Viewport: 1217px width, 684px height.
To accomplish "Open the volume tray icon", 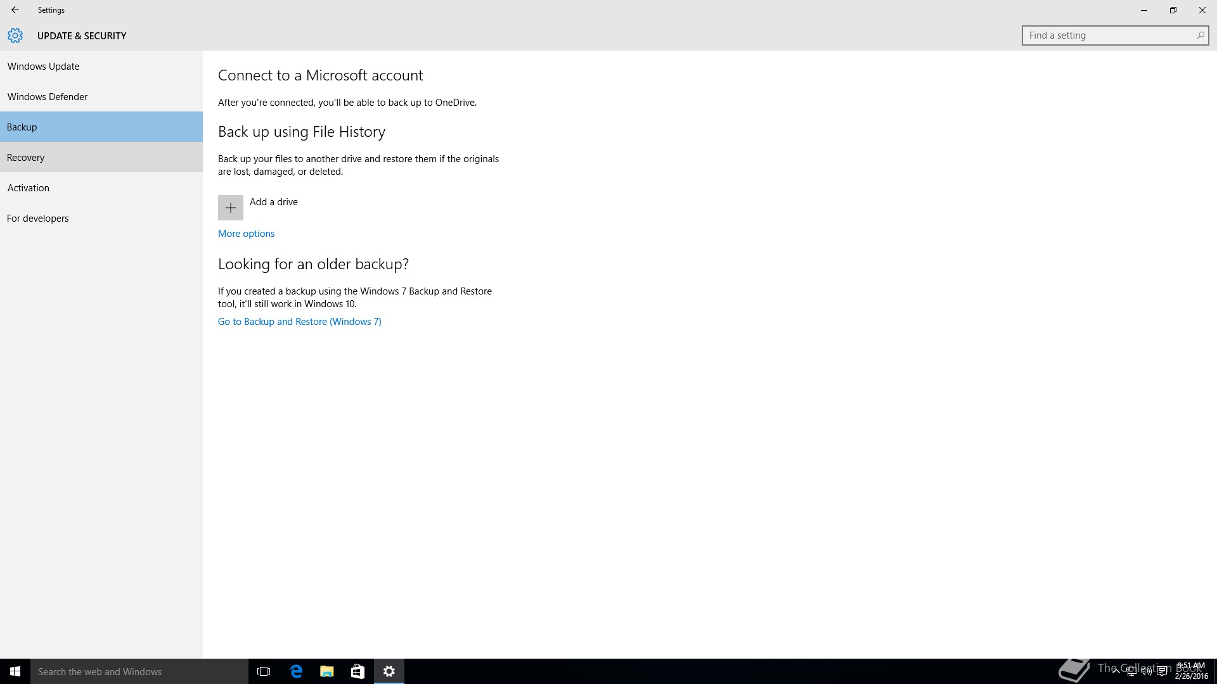I will (1146, 671).
